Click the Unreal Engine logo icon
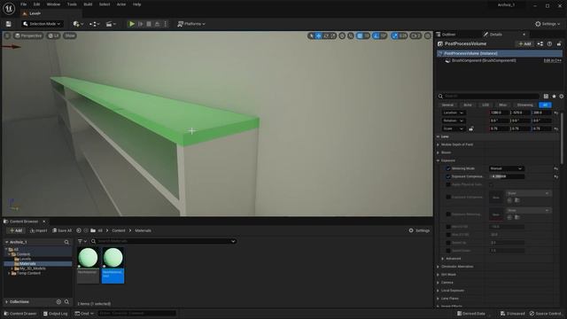The width and height of the screenshot is (567, 319). [9, 8]
